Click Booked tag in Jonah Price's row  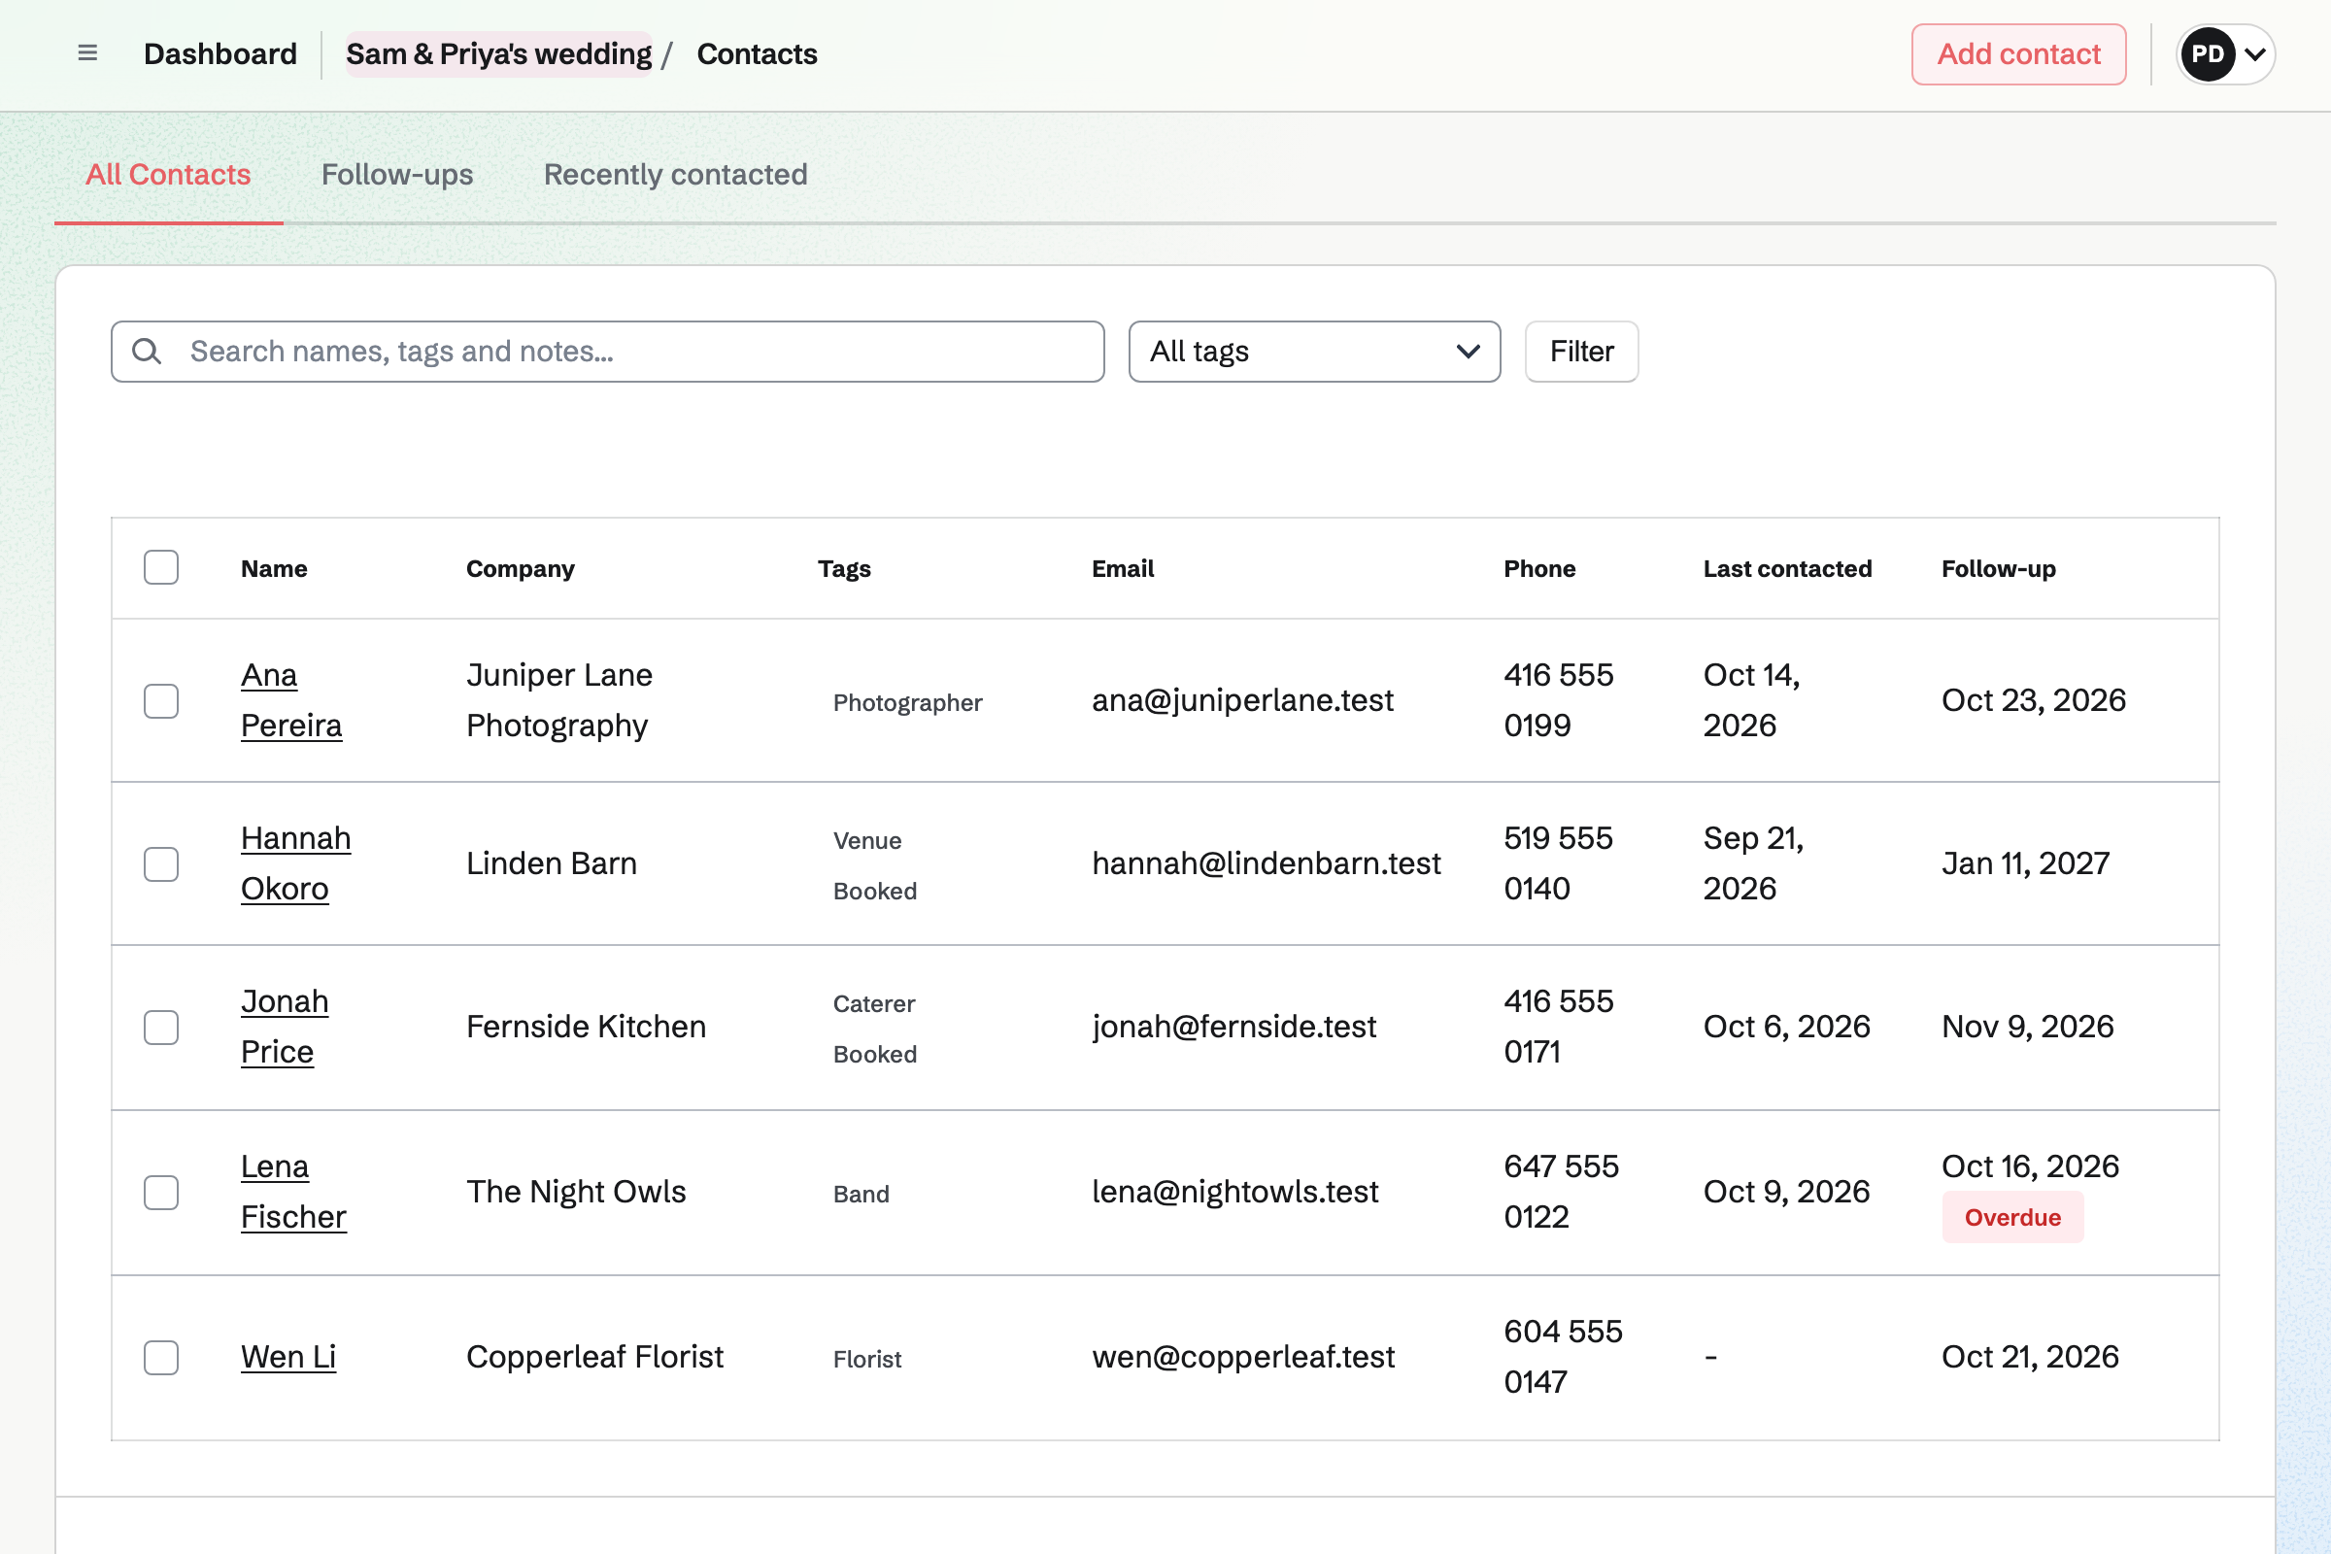875,1055
